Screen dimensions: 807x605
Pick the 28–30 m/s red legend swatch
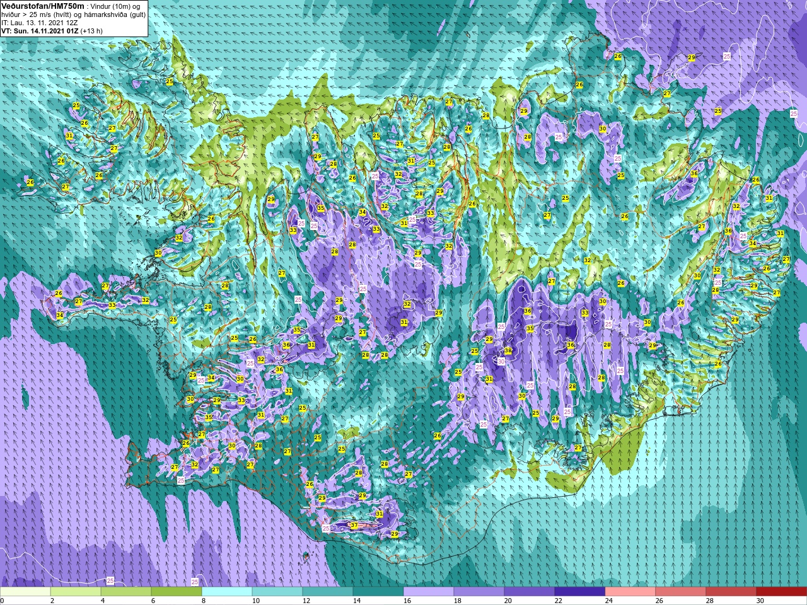pyautogui.click(x=731, y=592)
